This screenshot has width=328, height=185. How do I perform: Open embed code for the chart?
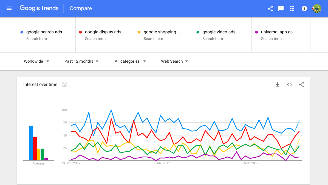tap(290, 85)
